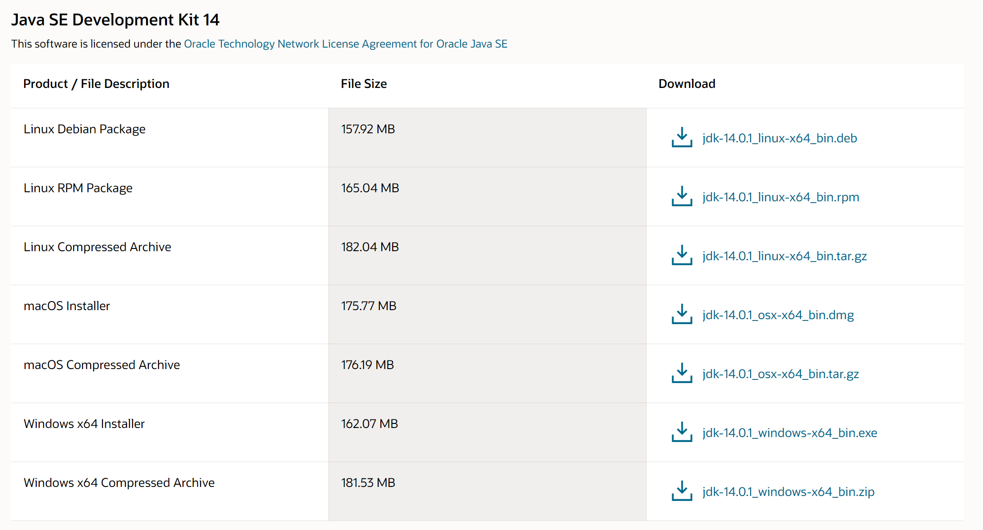This screenshot has height=530, width=983.
Task: Download jdk-14.0.1_osx-x64_bin.dmg file link
Action: (778, 315)
